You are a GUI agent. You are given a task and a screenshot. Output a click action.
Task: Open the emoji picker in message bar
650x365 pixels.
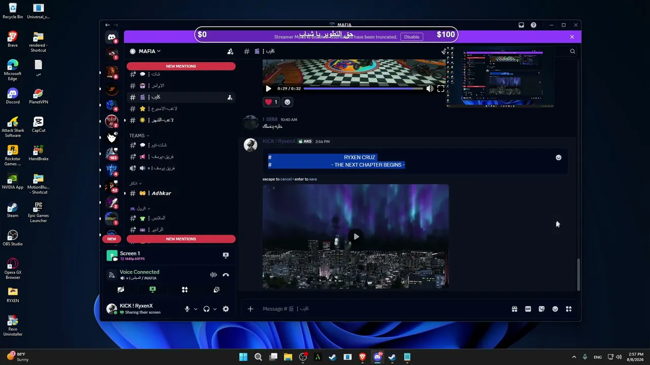(x=555, y=309)
